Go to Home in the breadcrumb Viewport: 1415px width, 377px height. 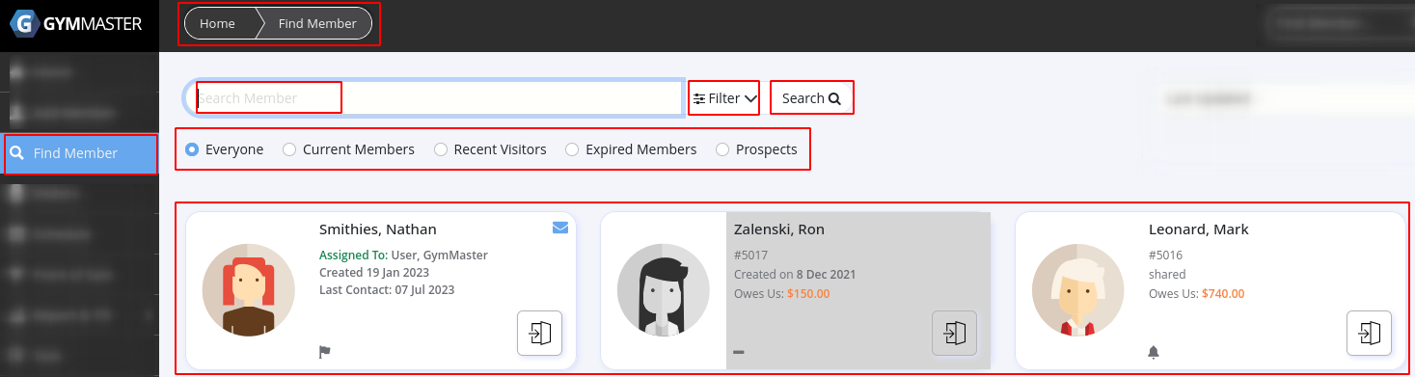click(x=217, y=23)
